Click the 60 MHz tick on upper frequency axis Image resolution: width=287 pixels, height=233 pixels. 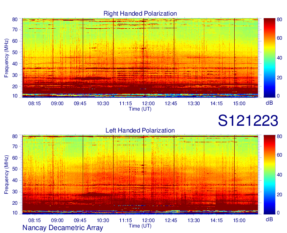(15, 41)
